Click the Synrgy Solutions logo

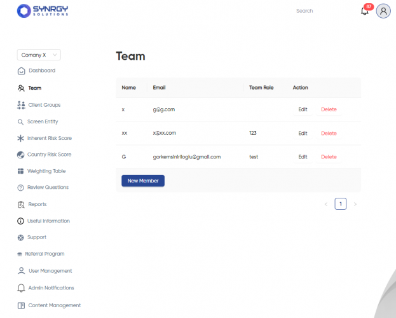pyautogui.click(x=43, y=11)
